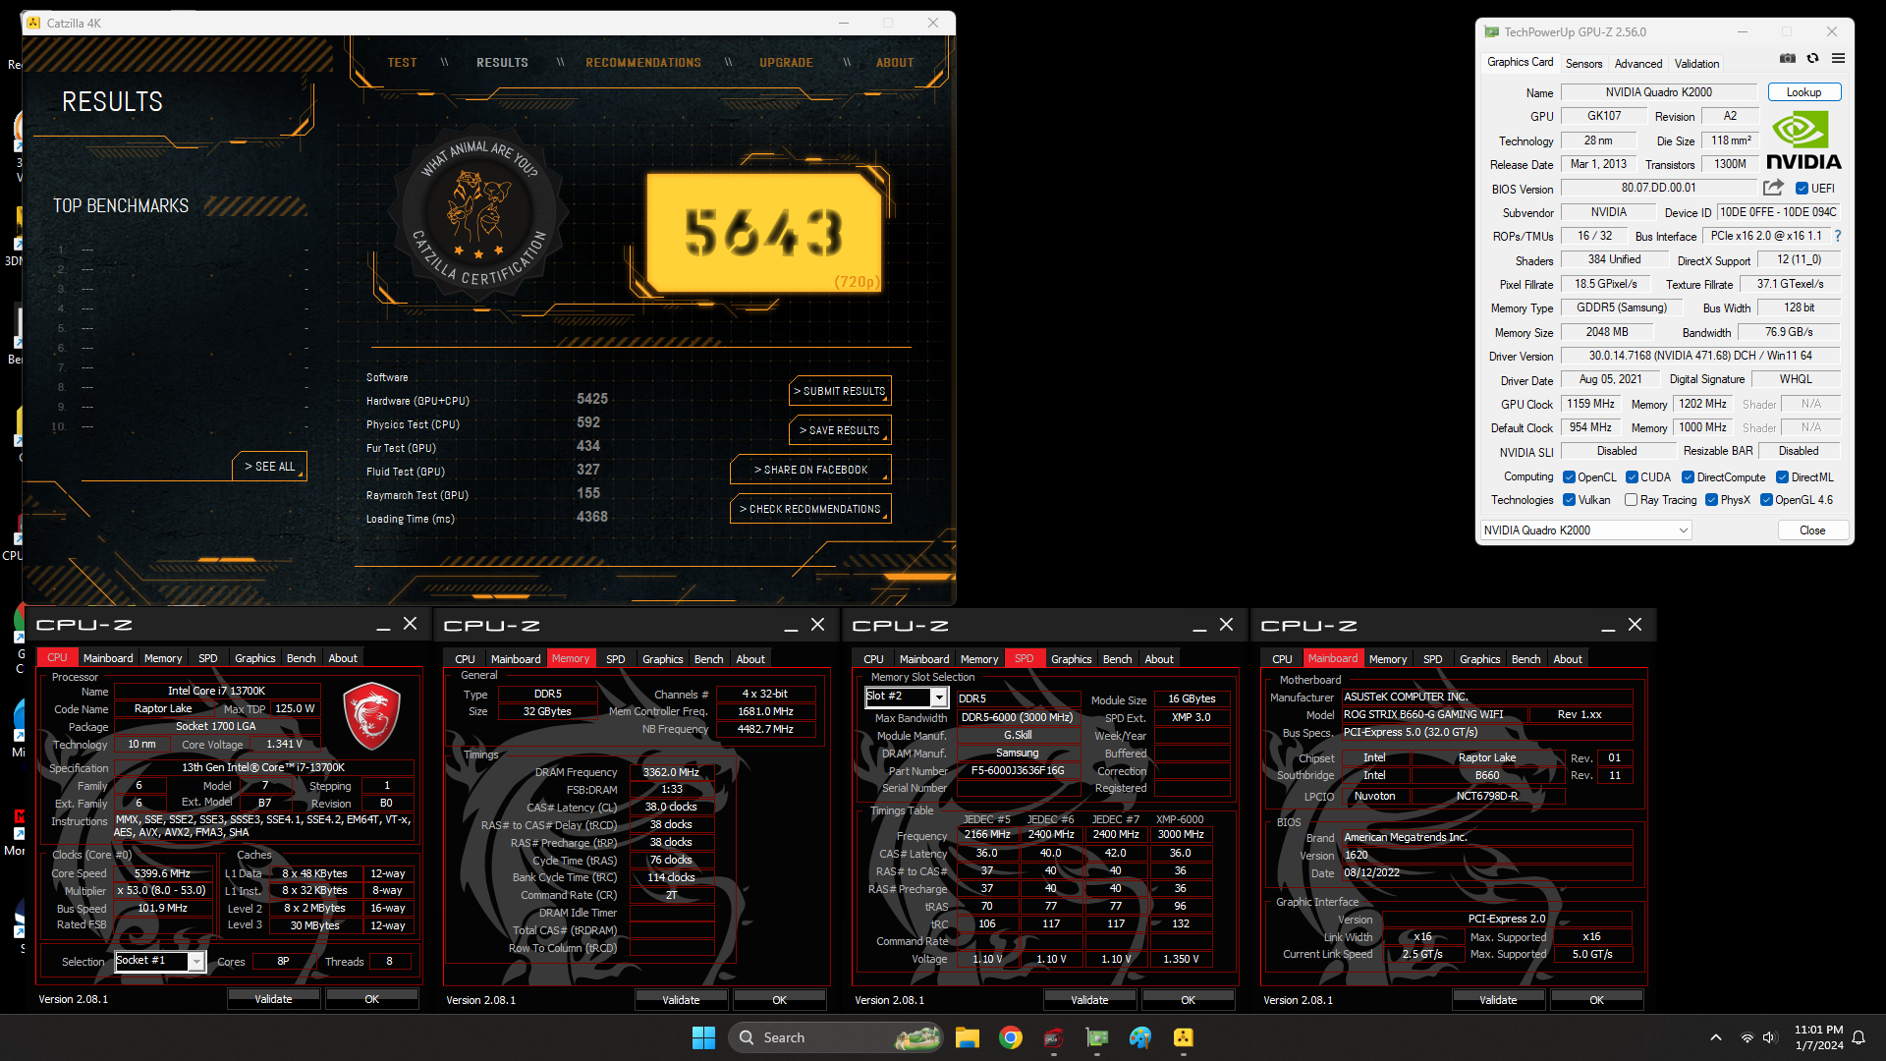This screenshot has width=1886, height=1061.
Task: Enable the Ray Tracing checkbox
Action: [1631, 500]
